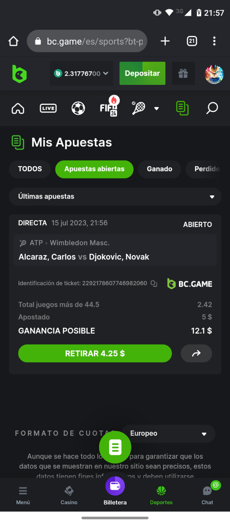The width and height of the screenshot is (230, 525).
Task: Cash out with RETIRAR 4.25 $ button
Action: click(95, 353)
